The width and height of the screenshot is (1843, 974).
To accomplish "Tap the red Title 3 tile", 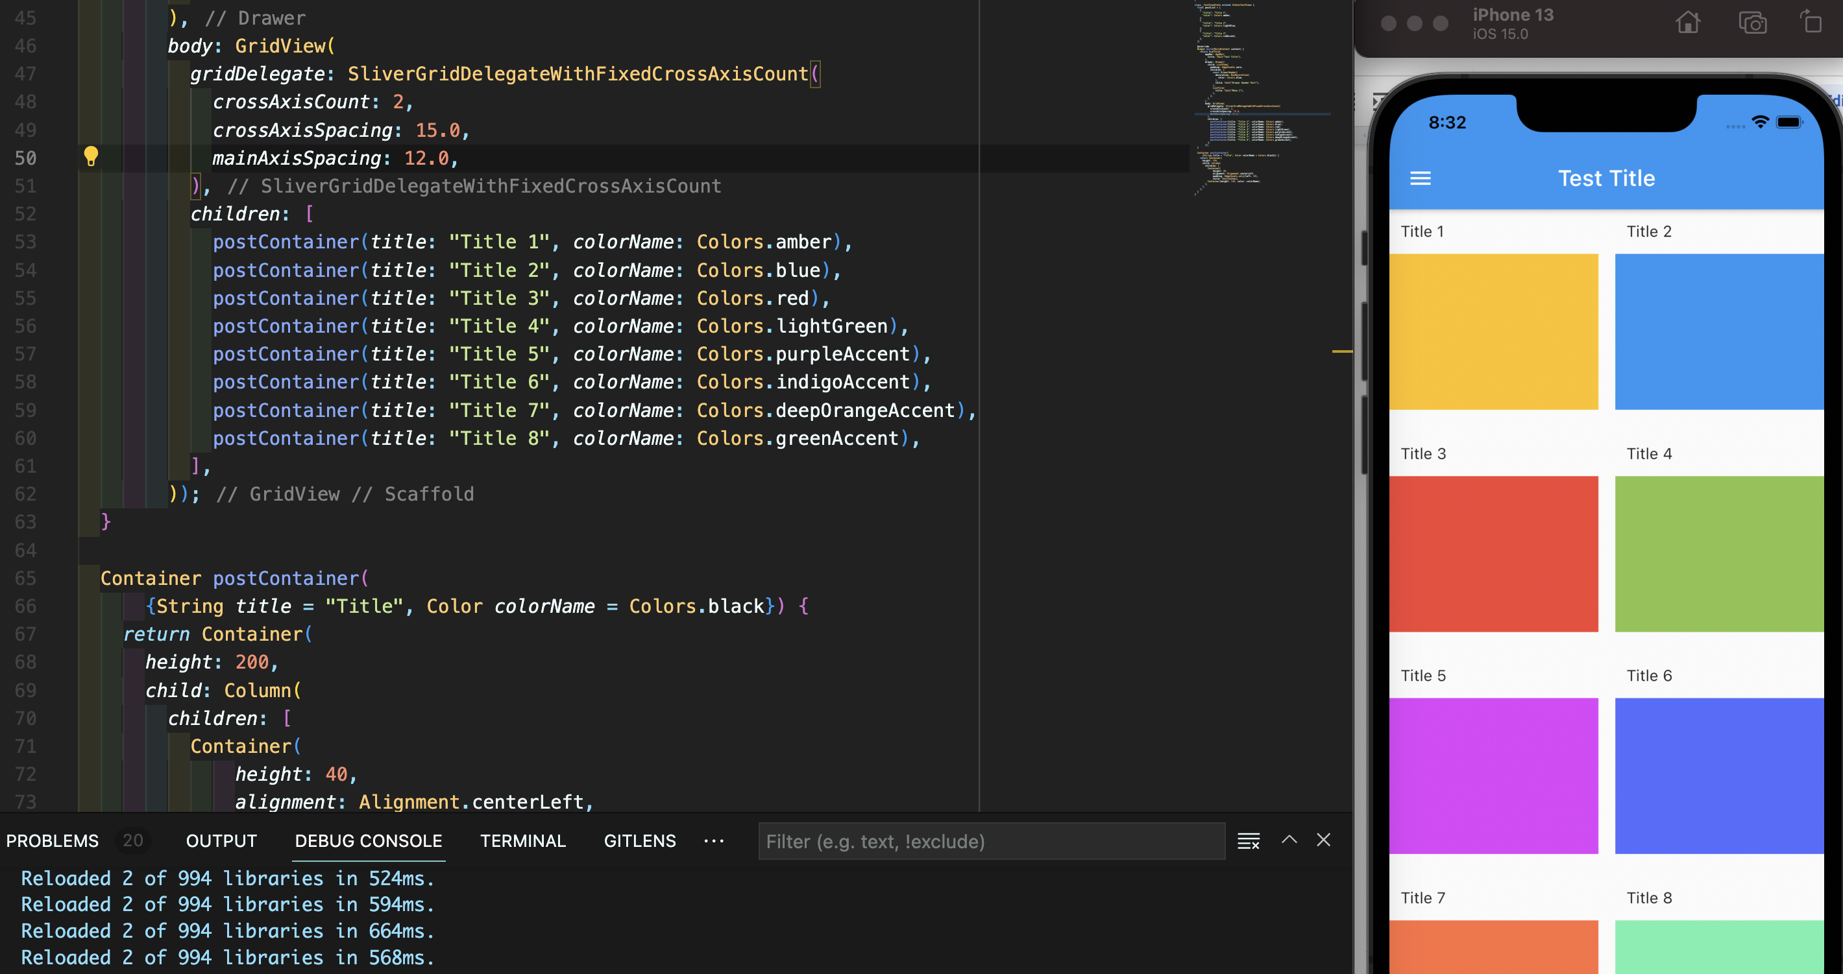I will pyautogui.click(x=1493, y=554).
